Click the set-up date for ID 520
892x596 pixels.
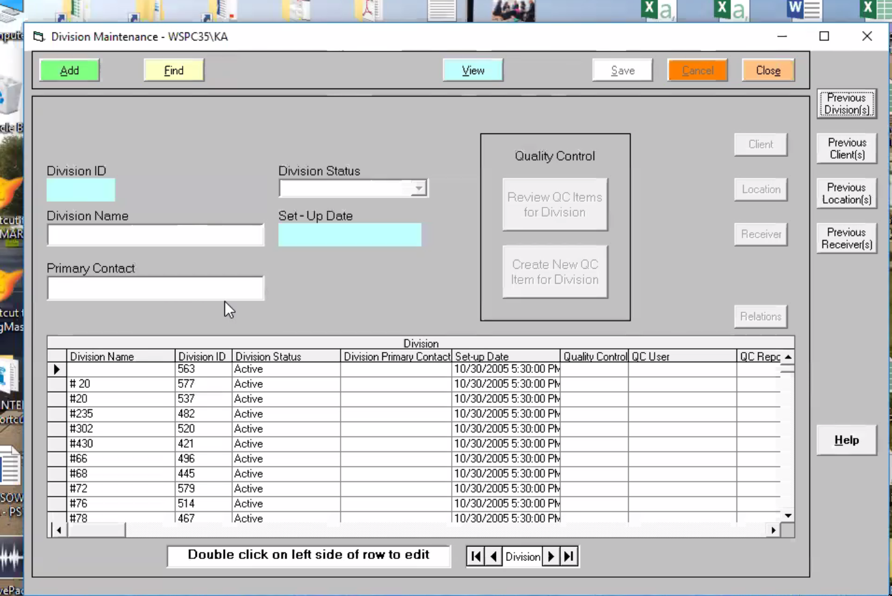pyautogui.click(x=506, y=429)
